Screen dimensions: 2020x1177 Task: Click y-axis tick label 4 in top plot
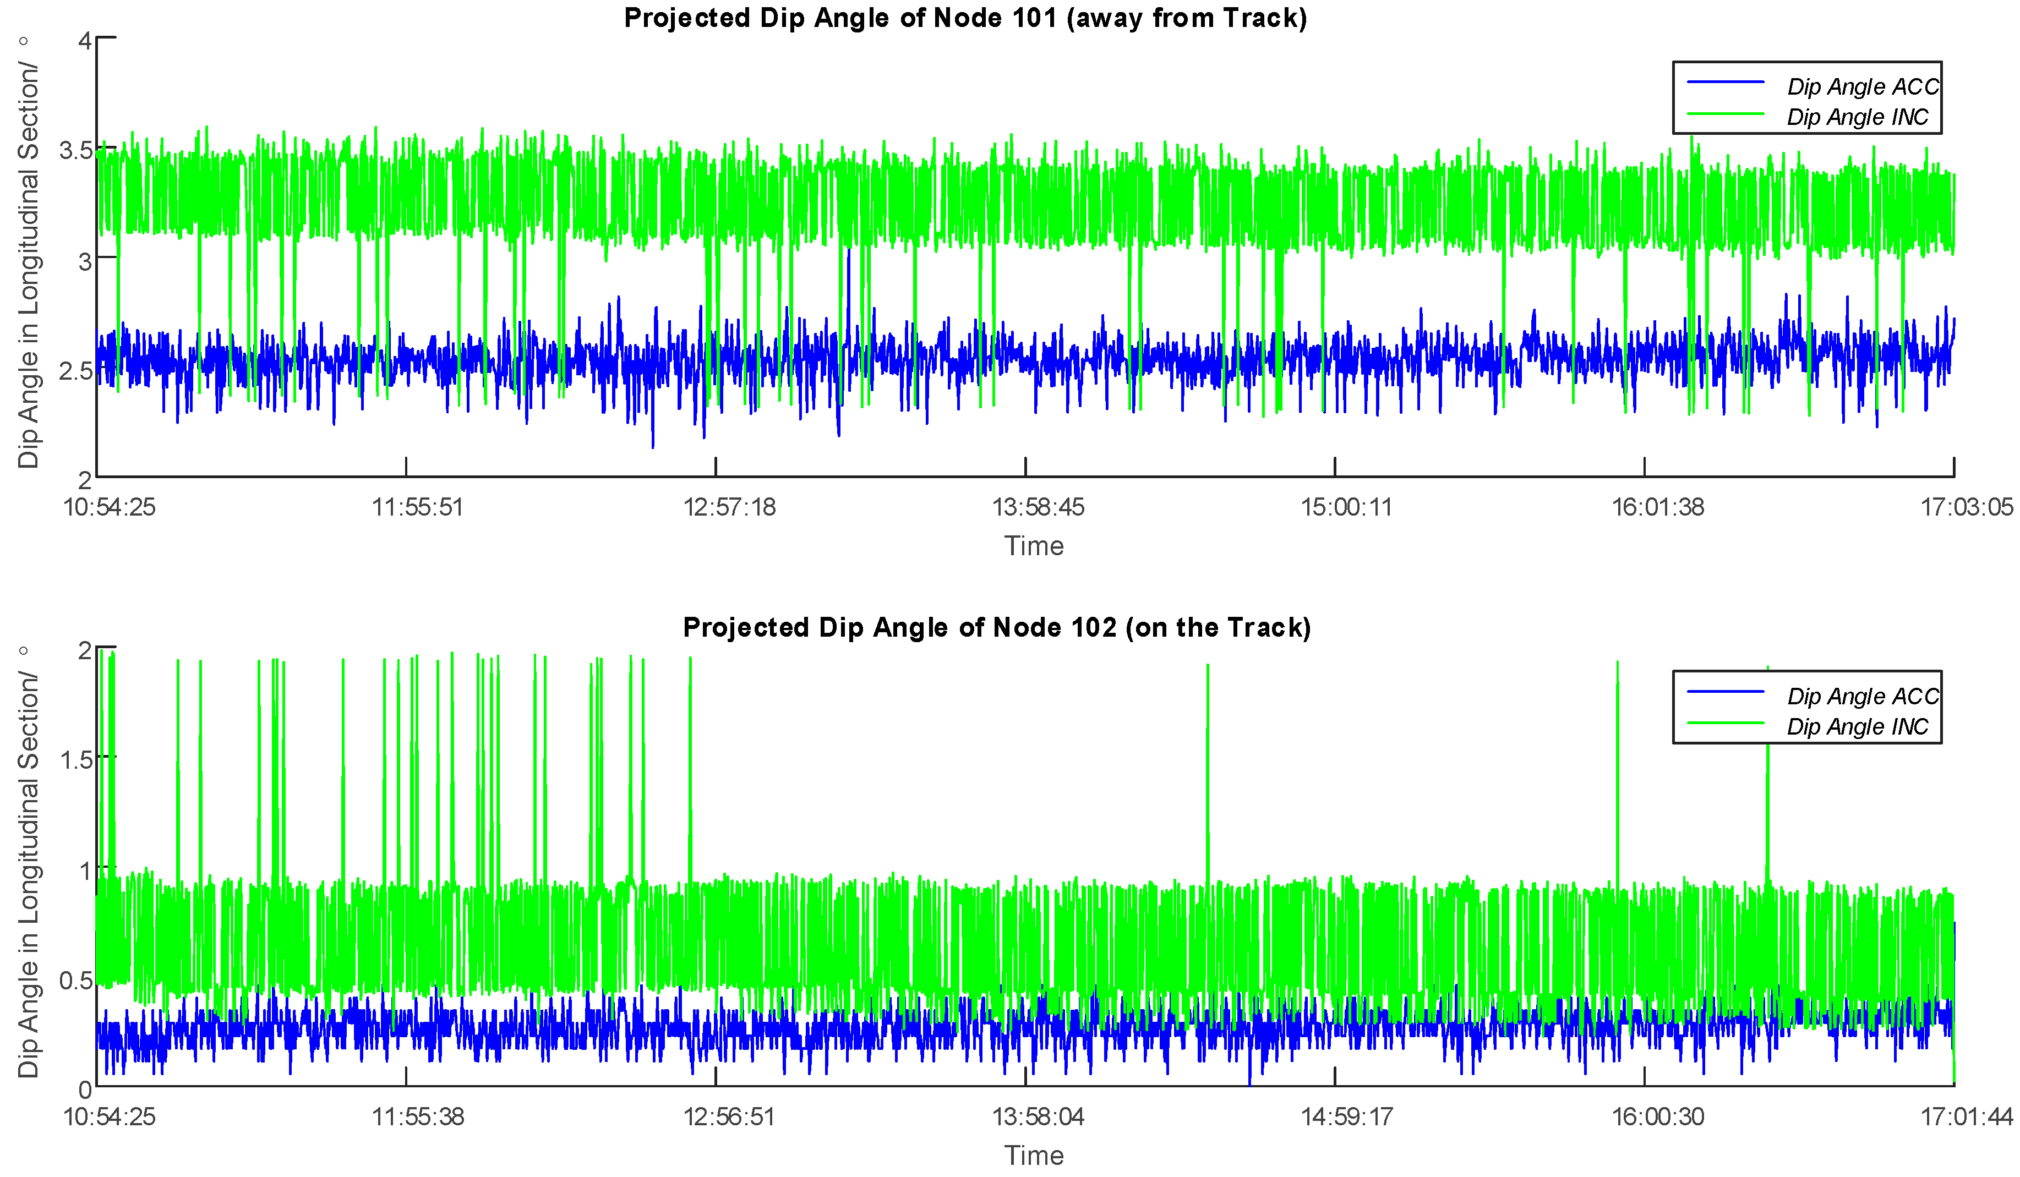click(85, 42)
